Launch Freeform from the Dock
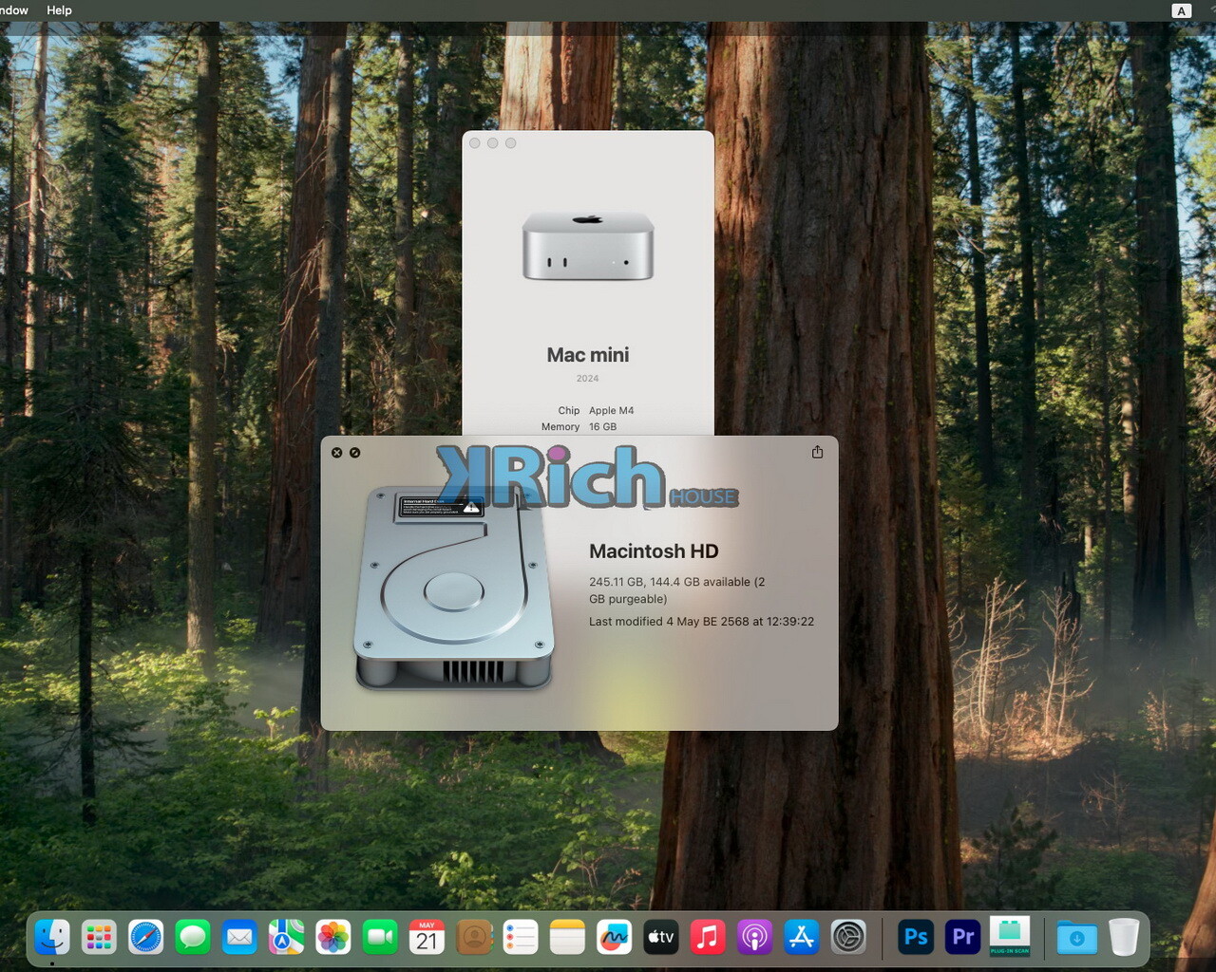 pyautogui.click(x=615, y=938)
